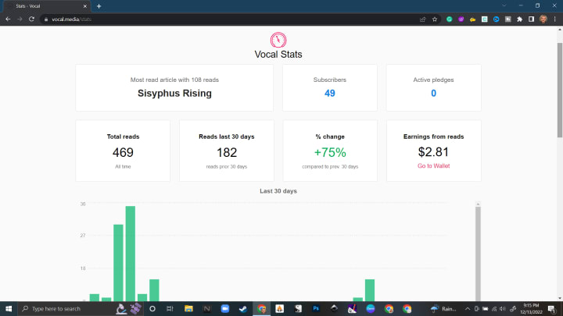Click the Reads last 30 days value 182
Viewport: 563px width, 316px height.
(x=227, y=153)
